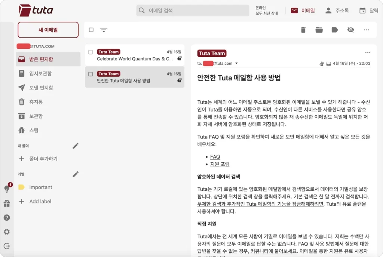
Task: Open the filter icon above mail list
Action: point(104,30)
